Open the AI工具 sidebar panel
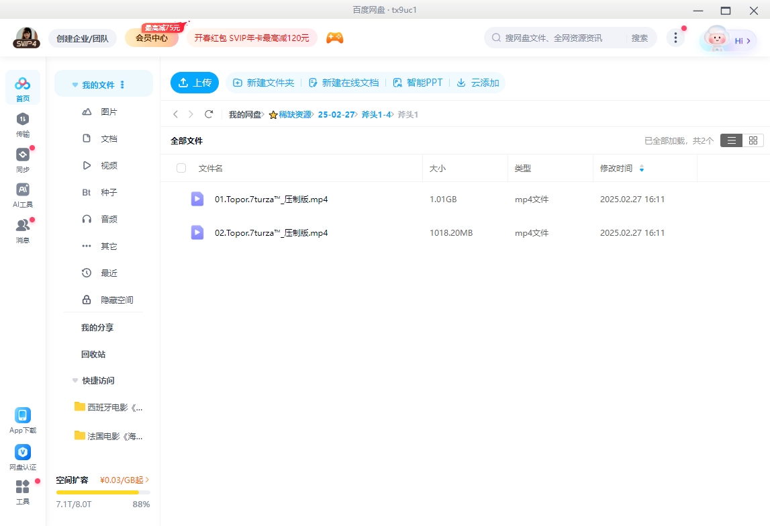This screenshot has width=770, height=526. pos(22,193)
